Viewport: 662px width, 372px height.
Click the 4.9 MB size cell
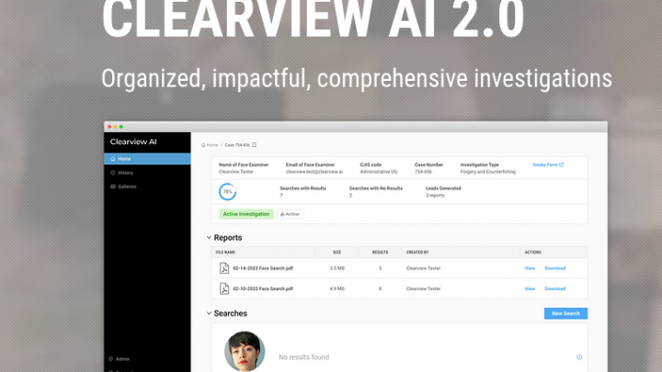tap(337, 289)
